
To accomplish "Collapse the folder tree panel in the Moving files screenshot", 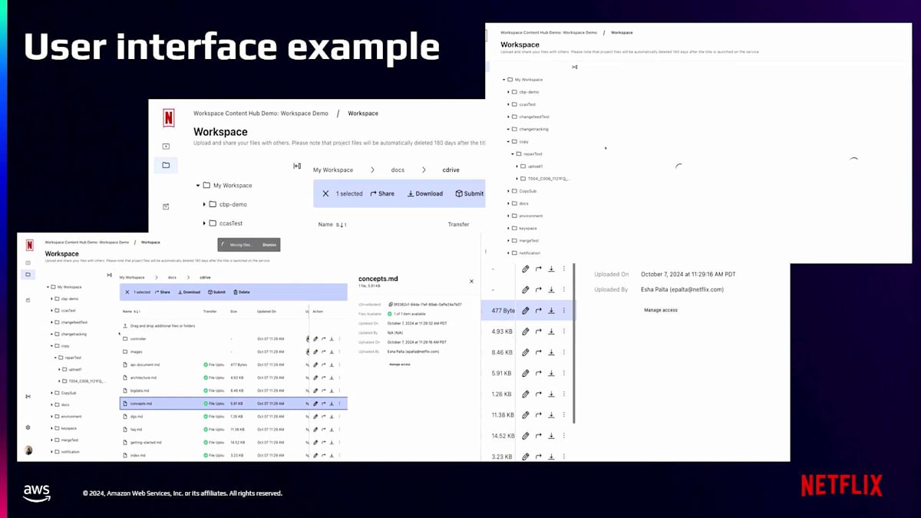I will pos(110,275).
